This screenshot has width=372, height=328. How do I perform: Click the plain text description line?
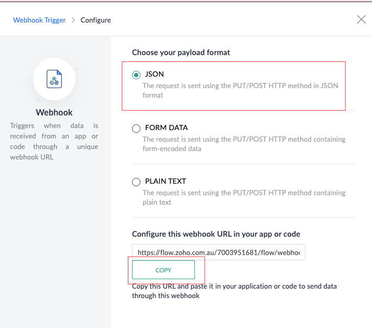[x=244, y=197]
